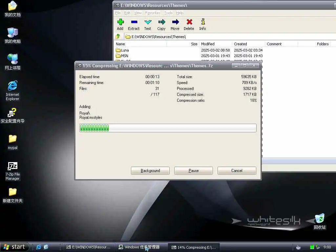Click the address path field in 7-Zip
The width and height of the screenshot is (336, 252).
click(230, 37)
